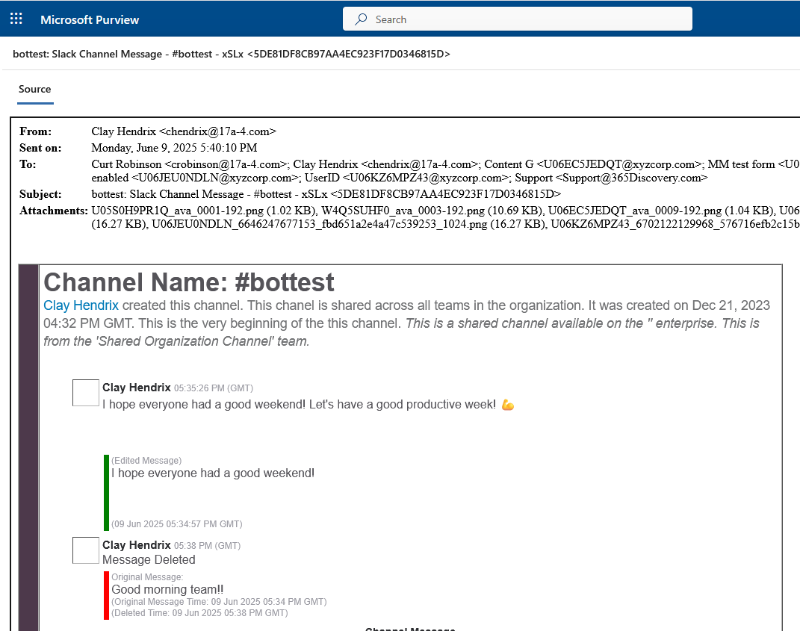
Task: Click the sender name Clay Hendrix at 05:35:26 PM
Action: (x=136, y=388)
